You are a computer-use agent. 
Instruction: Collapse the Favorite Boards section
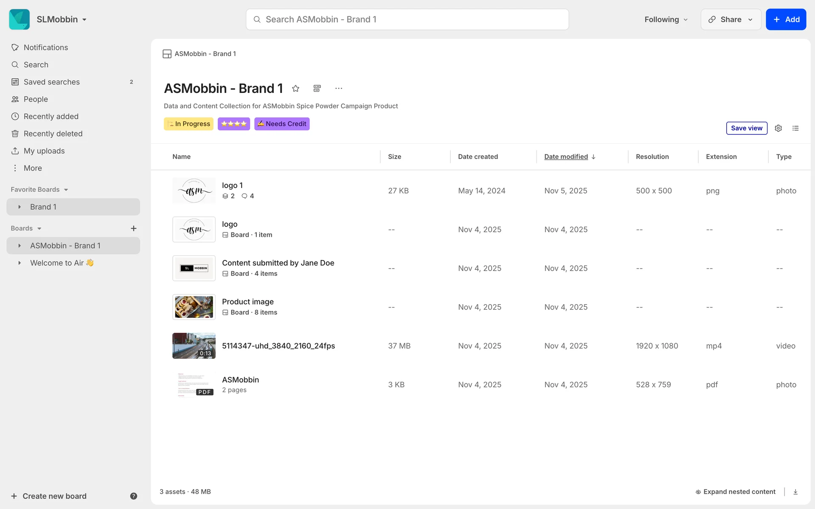(x=66, y=190)
